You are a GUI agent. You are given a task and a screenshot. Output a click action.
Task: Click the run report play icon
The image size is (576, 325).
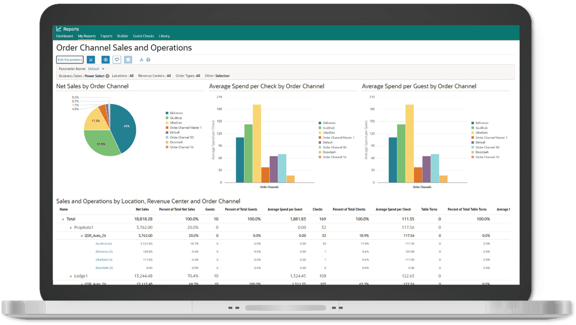pyautogui.click(x=106, y=60)
